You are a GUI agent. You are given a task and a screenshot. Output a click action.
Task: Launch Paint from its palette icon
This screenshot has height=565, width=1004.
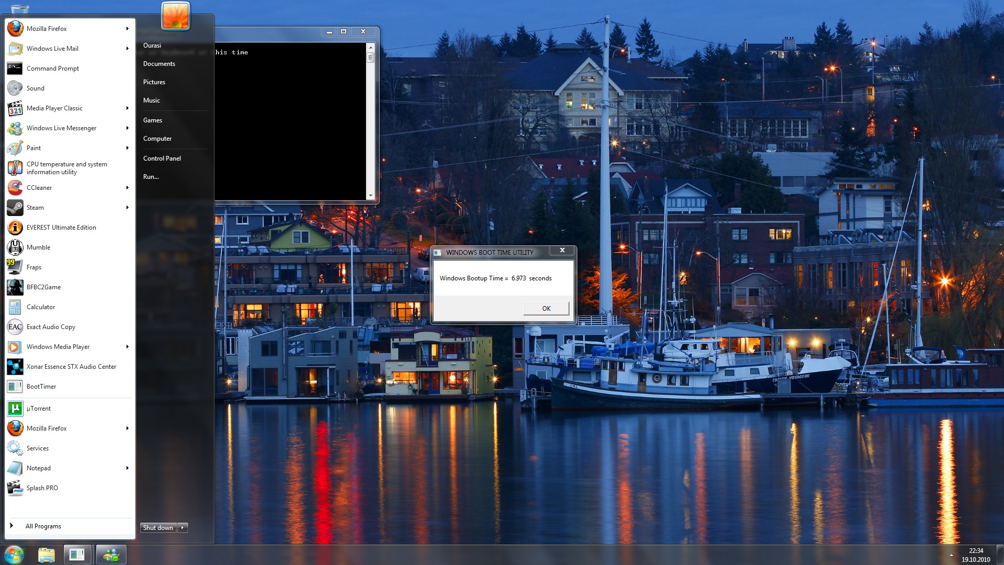tap(15, 148)
